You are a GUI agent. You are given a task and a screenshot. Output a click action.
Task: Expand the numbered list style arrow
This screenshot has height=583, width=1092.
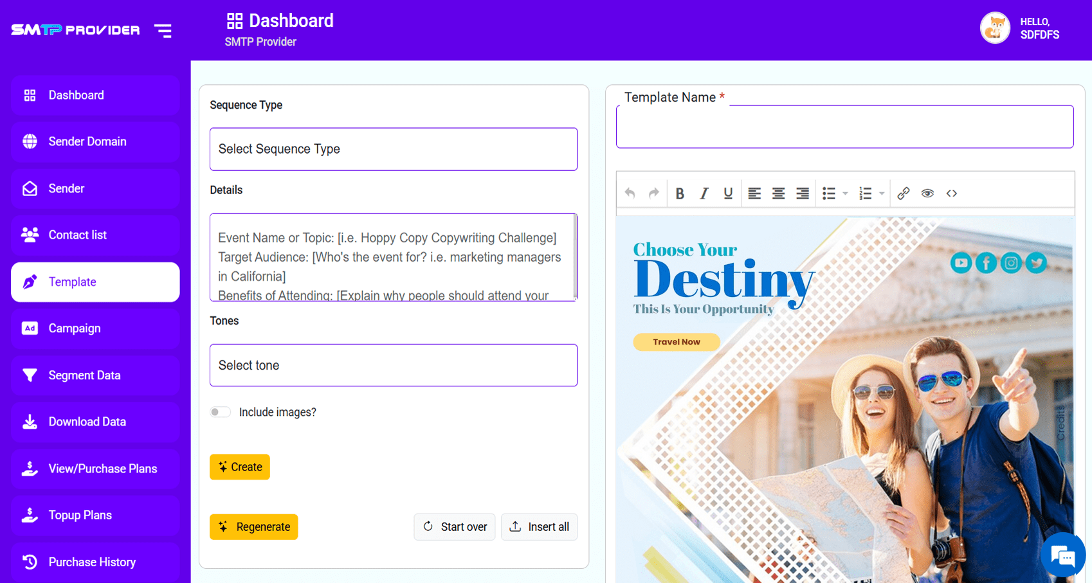coord(882,193)
